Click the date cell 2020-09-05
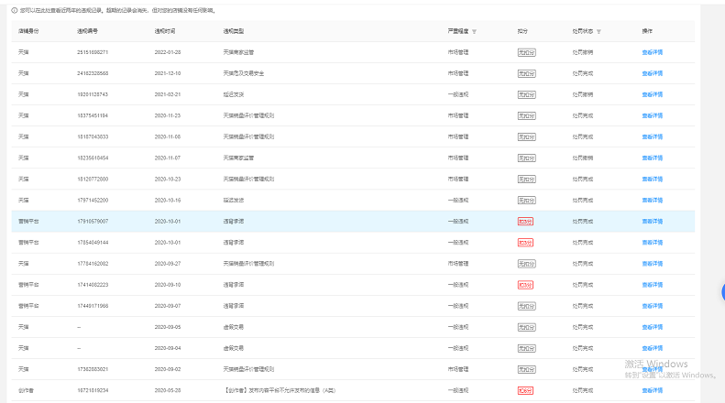 coord(168,327)
